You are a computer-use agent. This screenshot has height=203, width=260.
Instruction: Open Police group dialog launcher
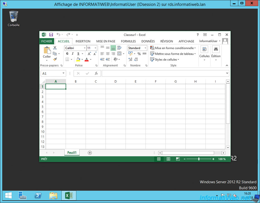(x=96, y=66)
